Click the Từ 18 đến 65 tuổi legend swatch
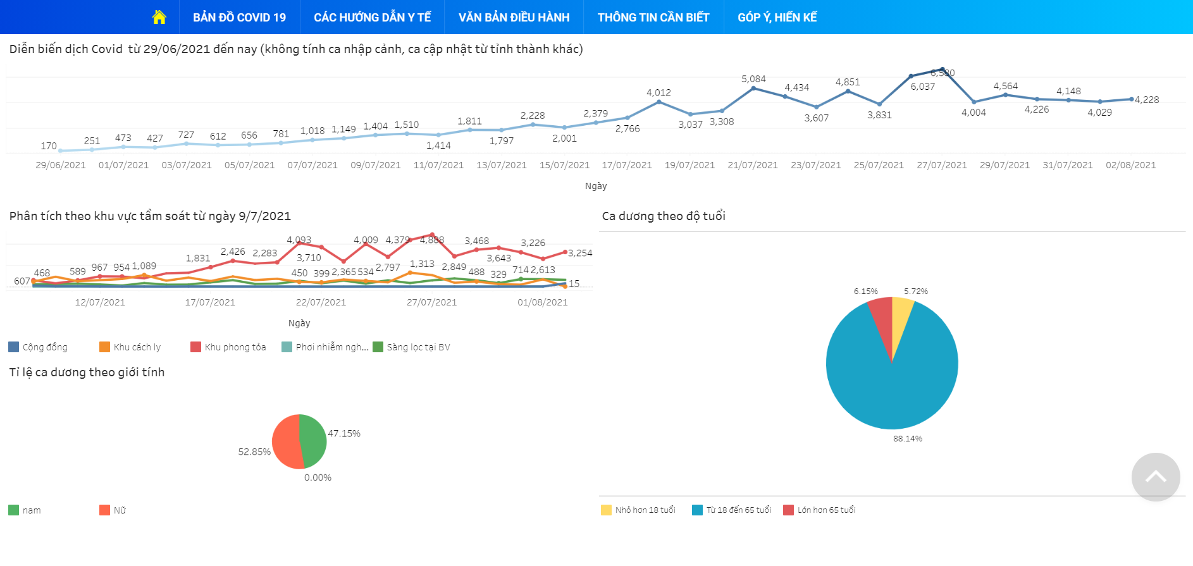The width and height of the screenshot is (1193, 566). click(698, 510)
